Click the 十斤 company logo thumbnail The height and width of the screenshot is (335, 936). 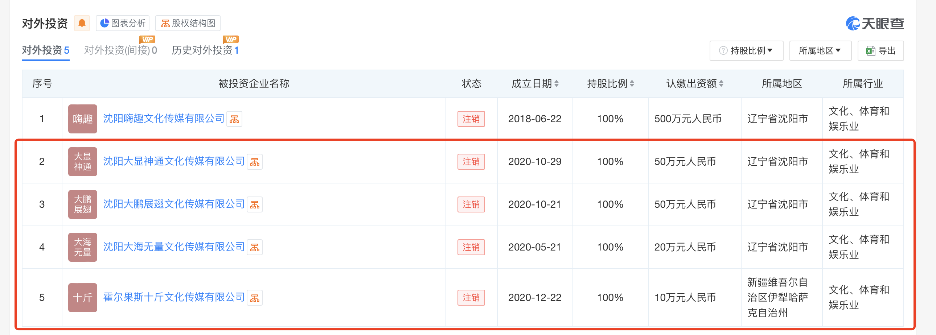click(82, 298)
